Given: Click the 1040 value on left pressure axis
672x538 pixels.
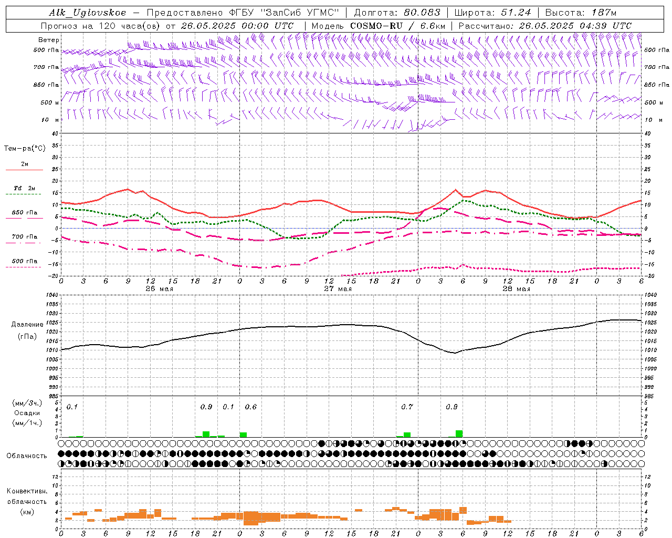Looking at the screenshot, I should (x=51, y=295).
